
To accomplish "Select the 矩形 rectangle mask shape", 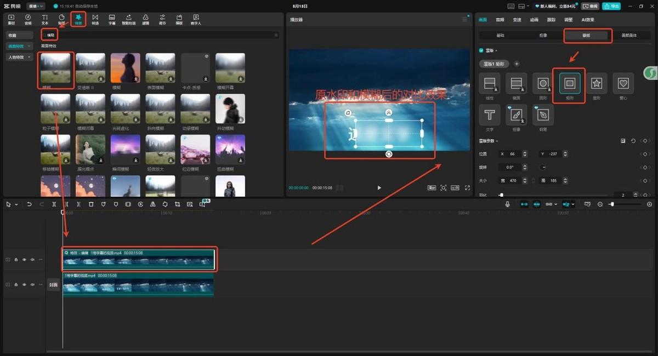I will [x=569, y=83].
